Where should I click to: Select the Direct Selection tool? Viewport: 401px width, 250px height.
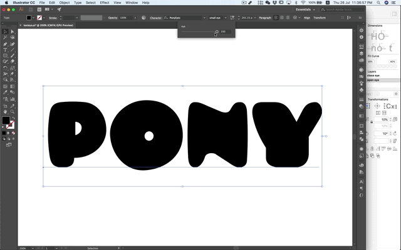(x=13, y=32)
